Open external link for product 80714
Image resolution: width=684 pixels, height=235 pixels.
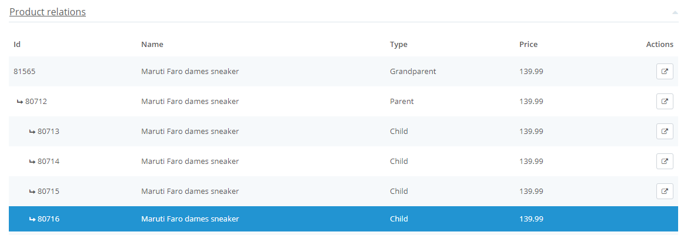[x=665, y=162]
